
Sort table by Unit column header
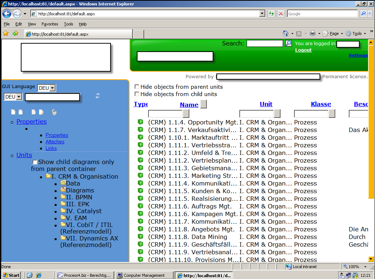point(266,104)
